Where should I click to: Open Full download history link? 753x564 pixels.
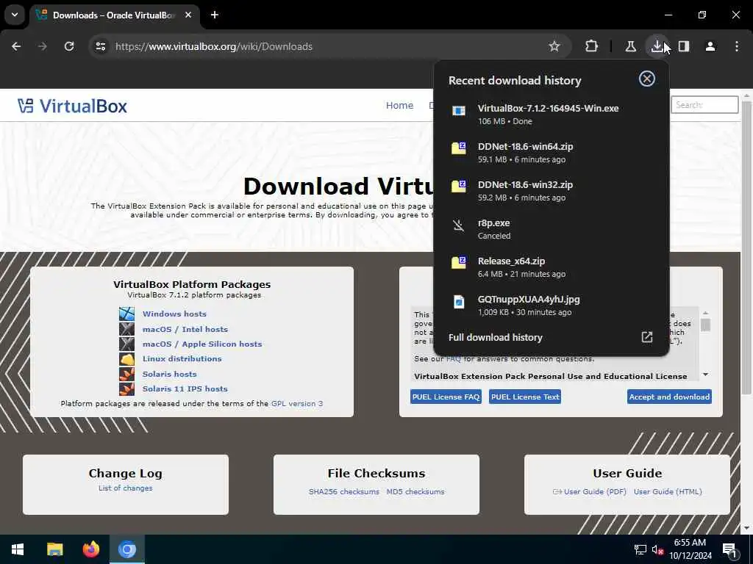click(x=495, y=337)
